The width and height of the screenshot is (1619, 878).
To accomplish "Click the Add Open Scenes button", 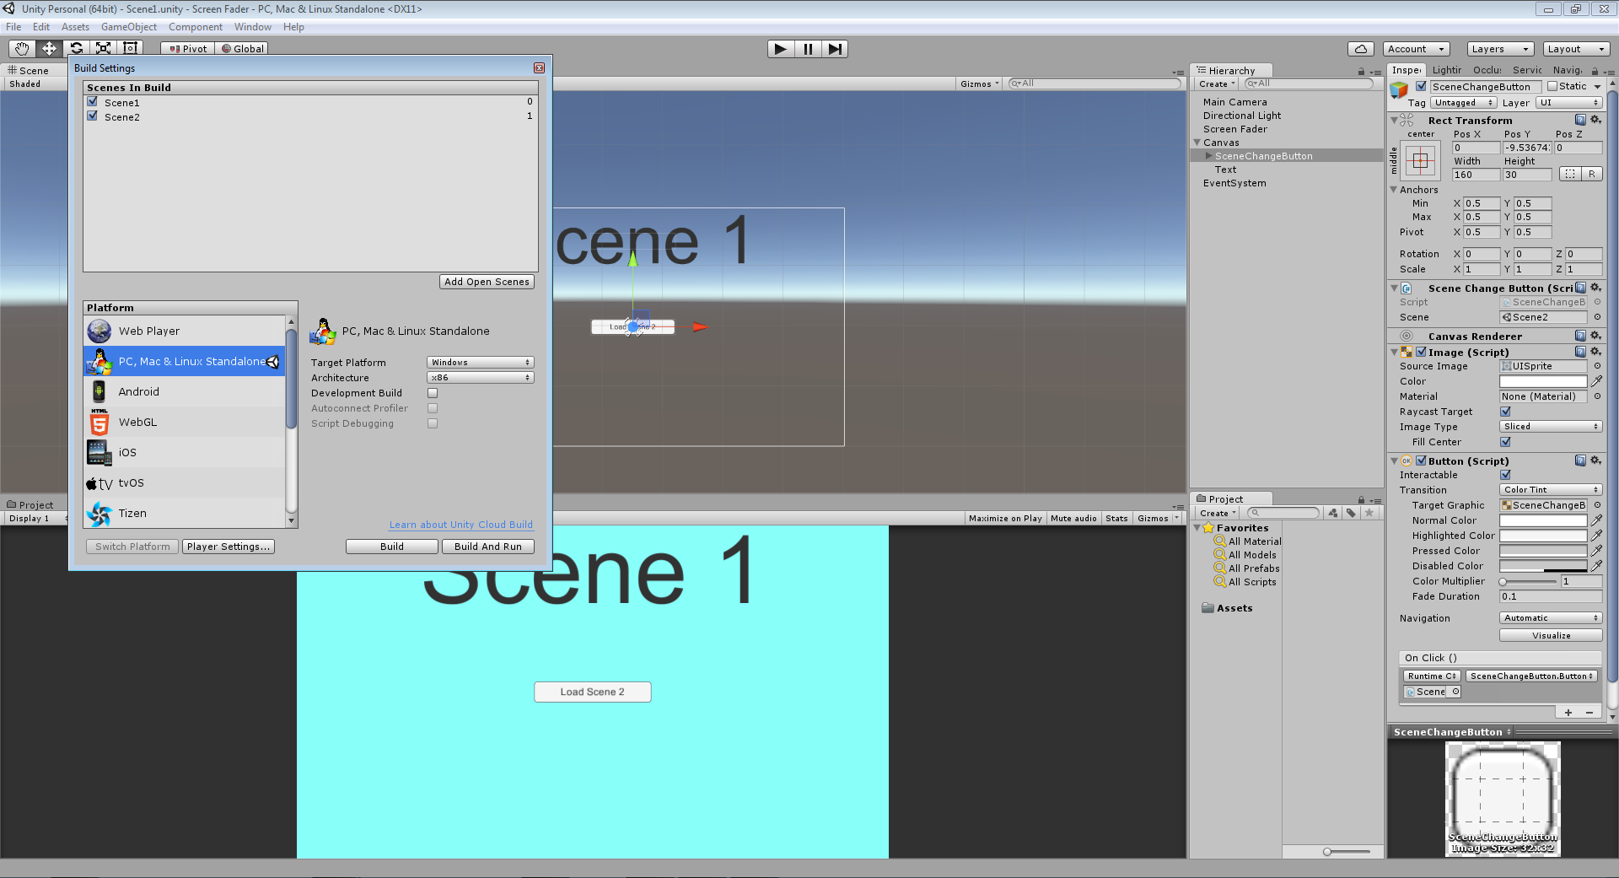I will [487, 282].
